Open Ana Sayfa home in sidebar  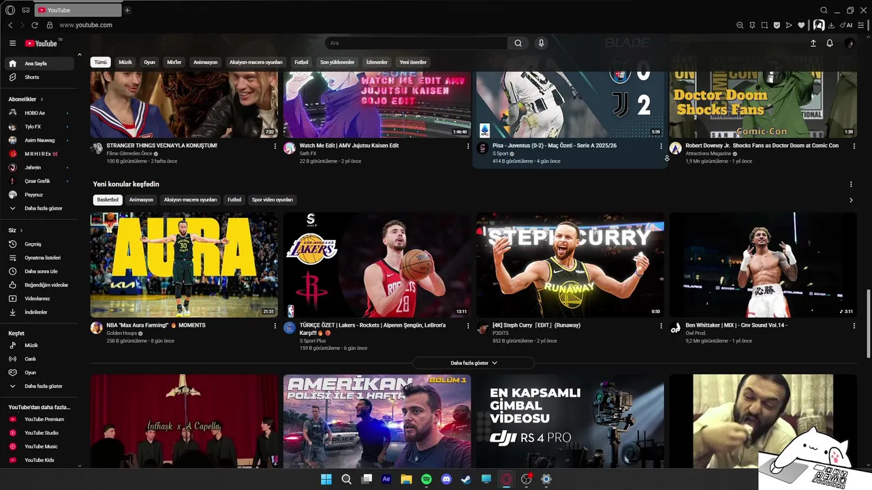(x=40, y=63)
